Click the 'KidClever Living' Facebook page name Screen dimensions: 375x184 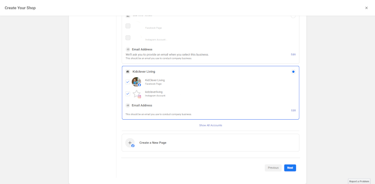[154, 80]
